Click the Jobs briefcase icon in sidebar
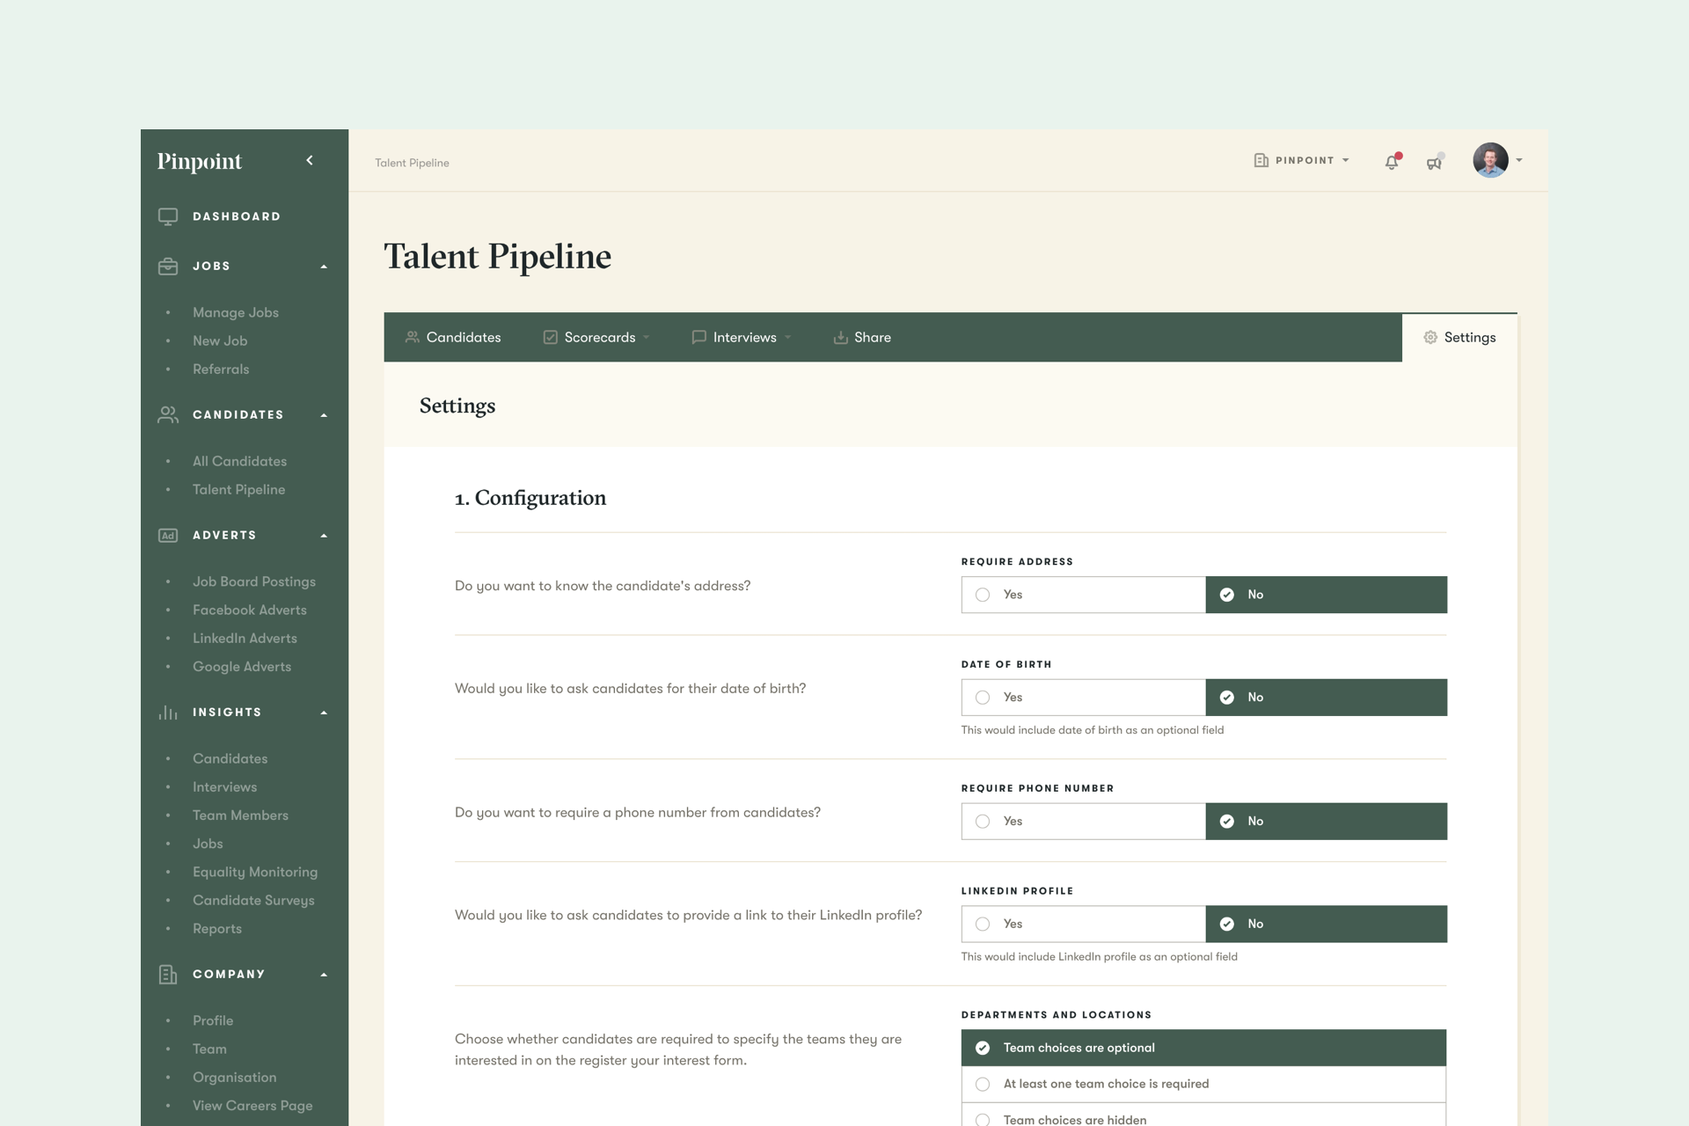1689x1126 pixels. [168, 266]
